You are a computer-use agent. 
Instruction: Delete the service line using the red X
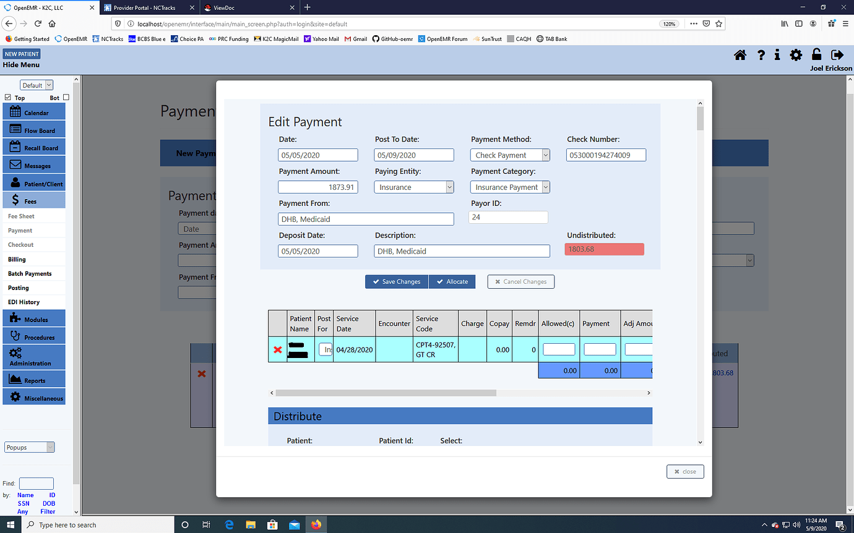click(277, 349)
